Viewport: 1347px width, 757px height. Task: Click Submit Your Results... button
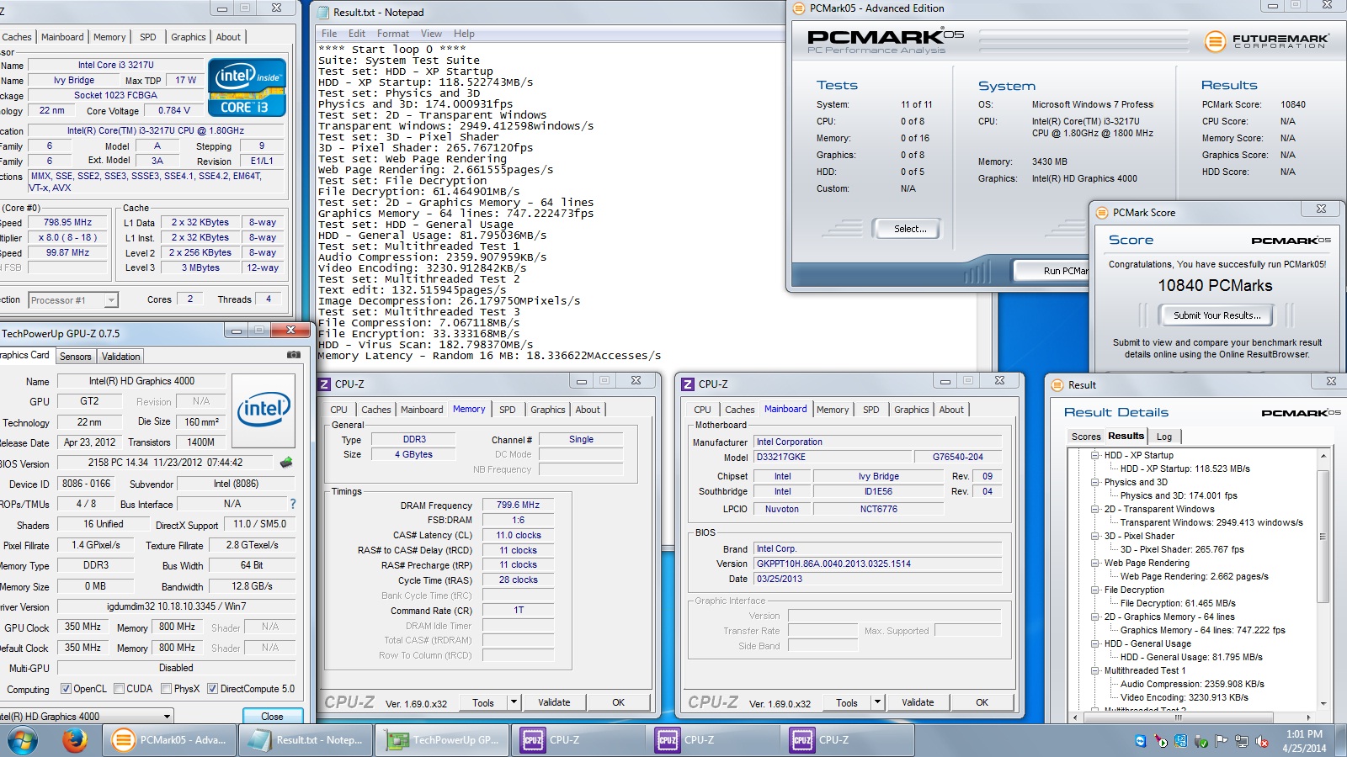(1217, 315)
